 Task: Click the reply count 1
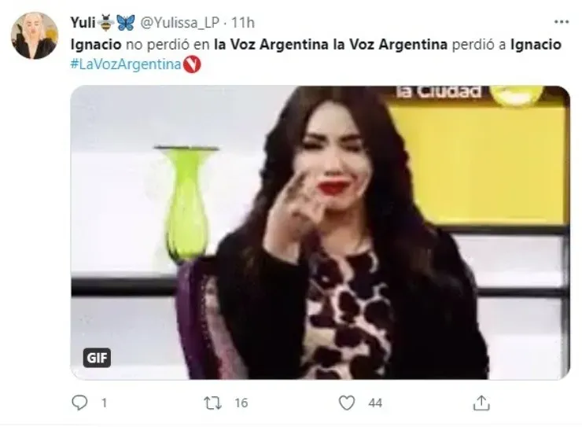(105, 403)
